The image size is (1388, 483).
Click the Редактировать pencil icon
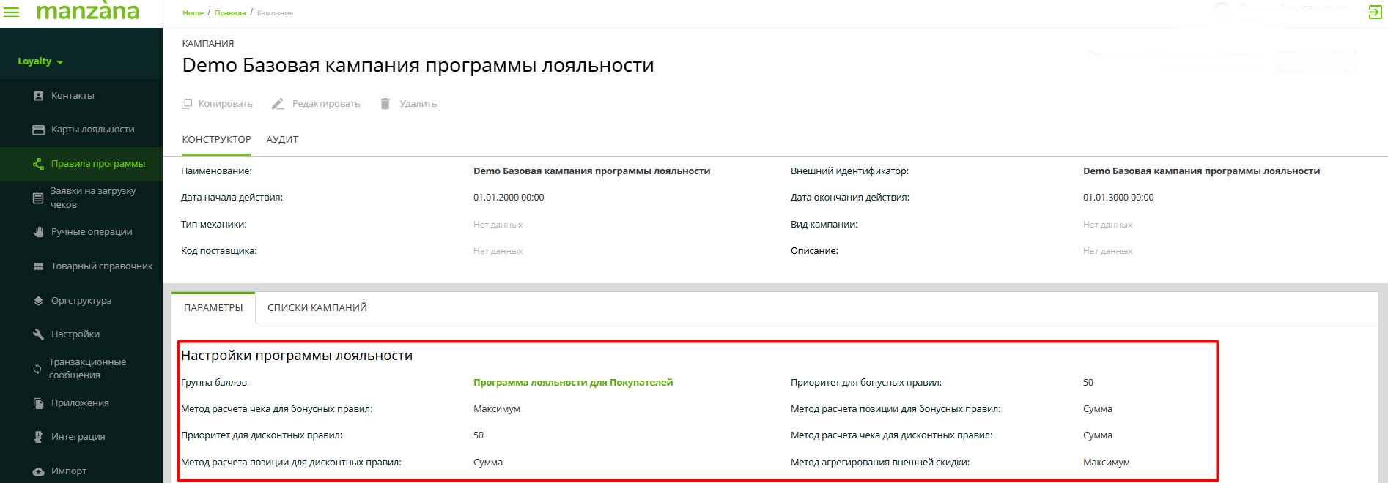pyautogui.click(x=278, y=104)
